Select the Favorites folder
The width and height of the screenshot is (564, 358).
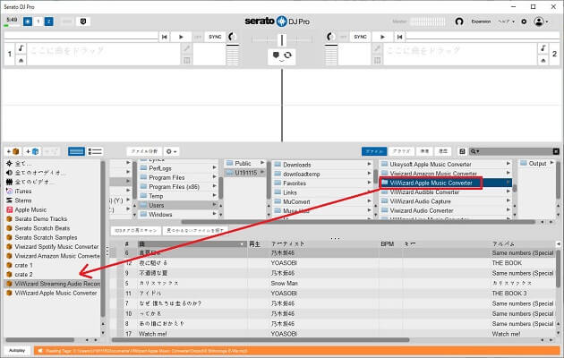[x=295, y=183]
